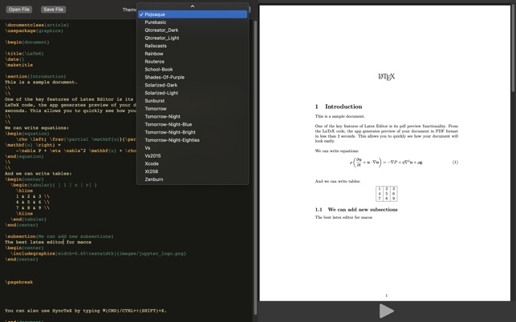Pick the Qtcreator_Dark theme
Screen dimensions: 516x322
click(x=161, y=30)
